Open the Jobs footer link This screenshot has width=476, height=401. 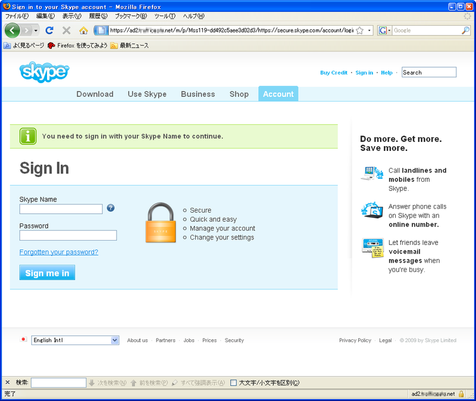point(189,340)
